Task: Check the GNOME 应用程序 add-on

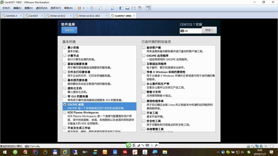Action: [x=144, y=56]
